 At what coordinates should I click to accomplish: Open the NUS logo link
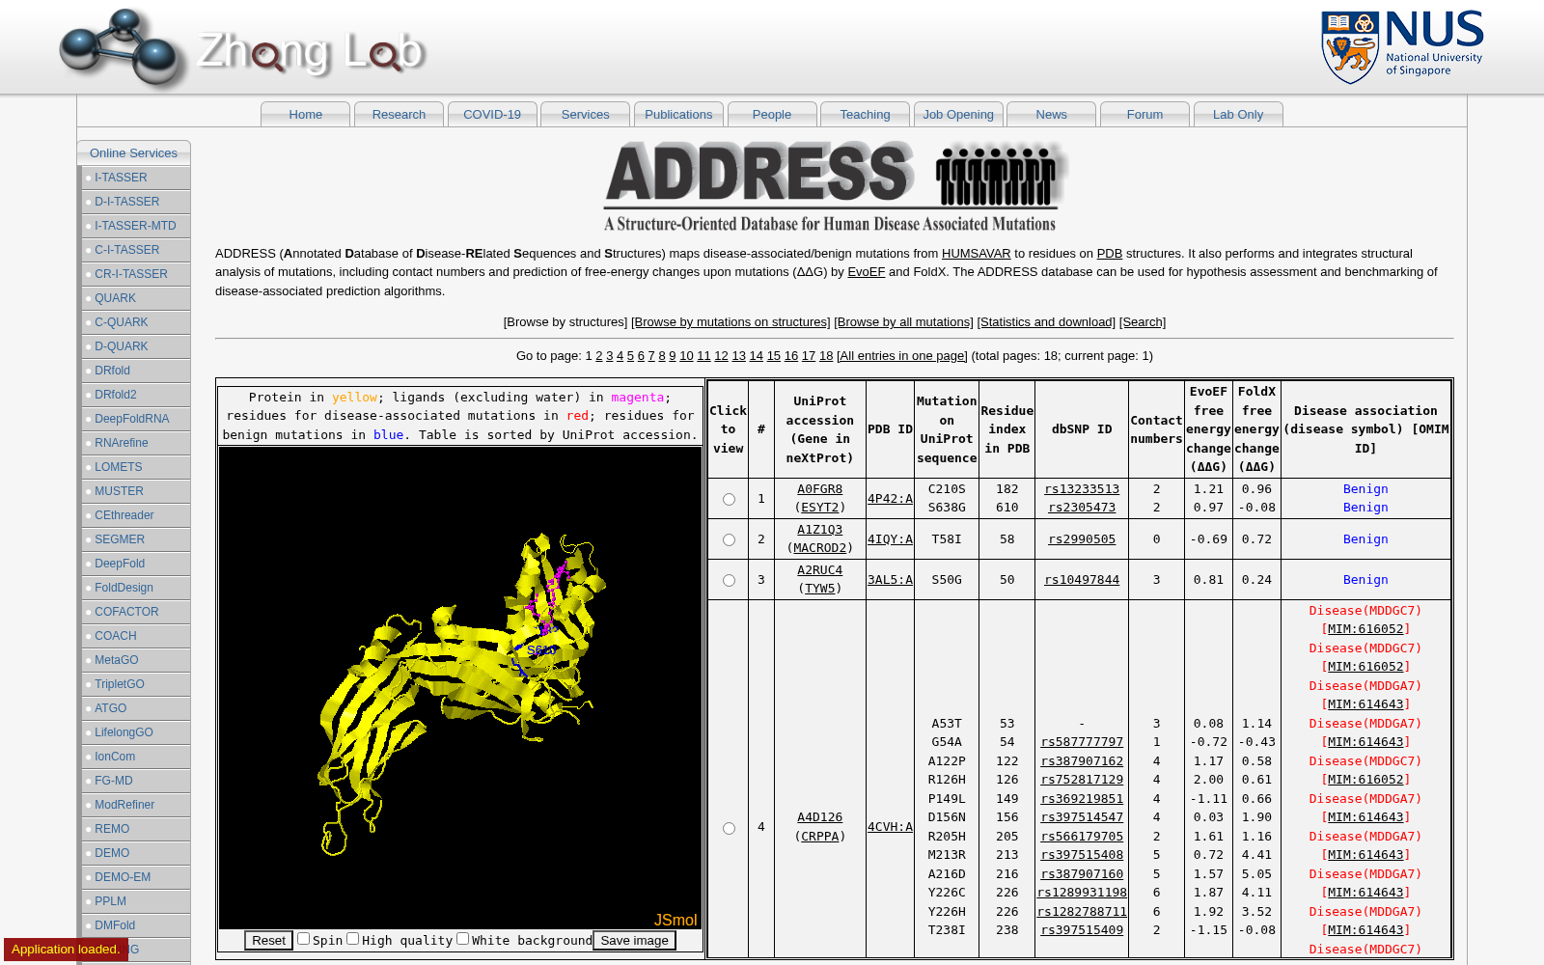1402,46
